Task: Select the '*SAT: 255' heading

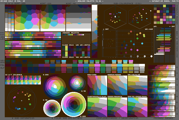Action: 20,3
